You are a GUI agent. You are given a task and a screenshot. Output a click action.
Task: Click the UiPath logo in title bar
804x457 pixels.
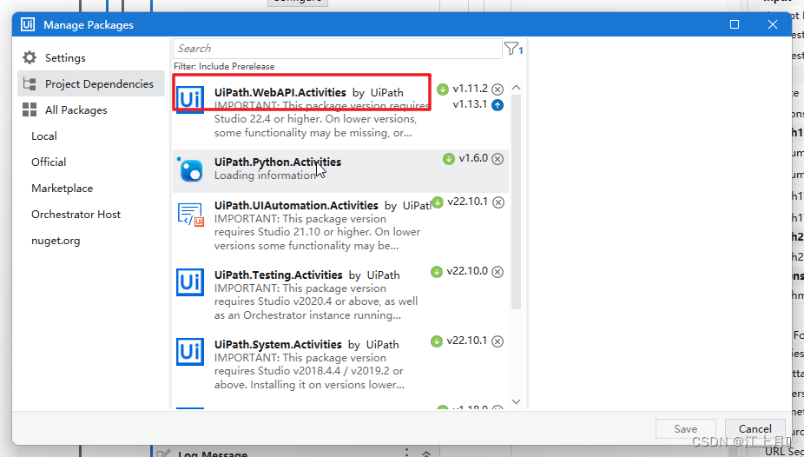coord(28,24)
